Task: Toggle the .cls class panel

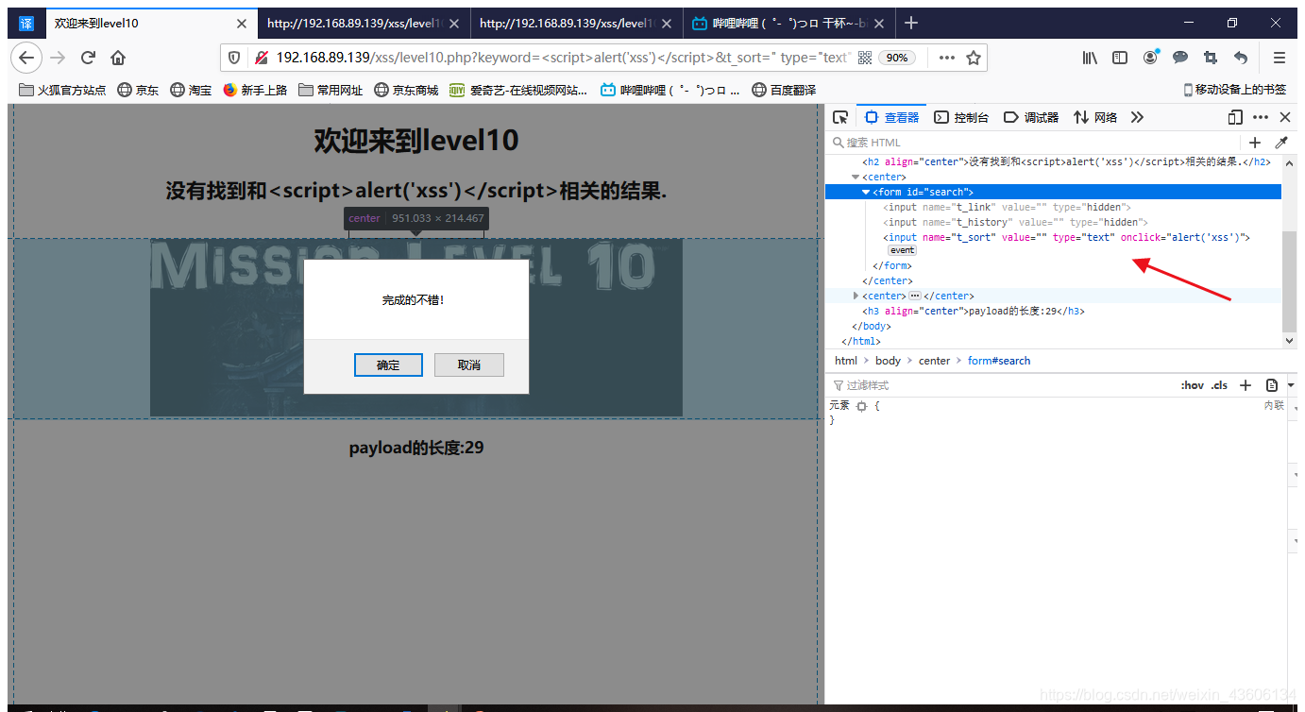Action: tap(1219, 384)
